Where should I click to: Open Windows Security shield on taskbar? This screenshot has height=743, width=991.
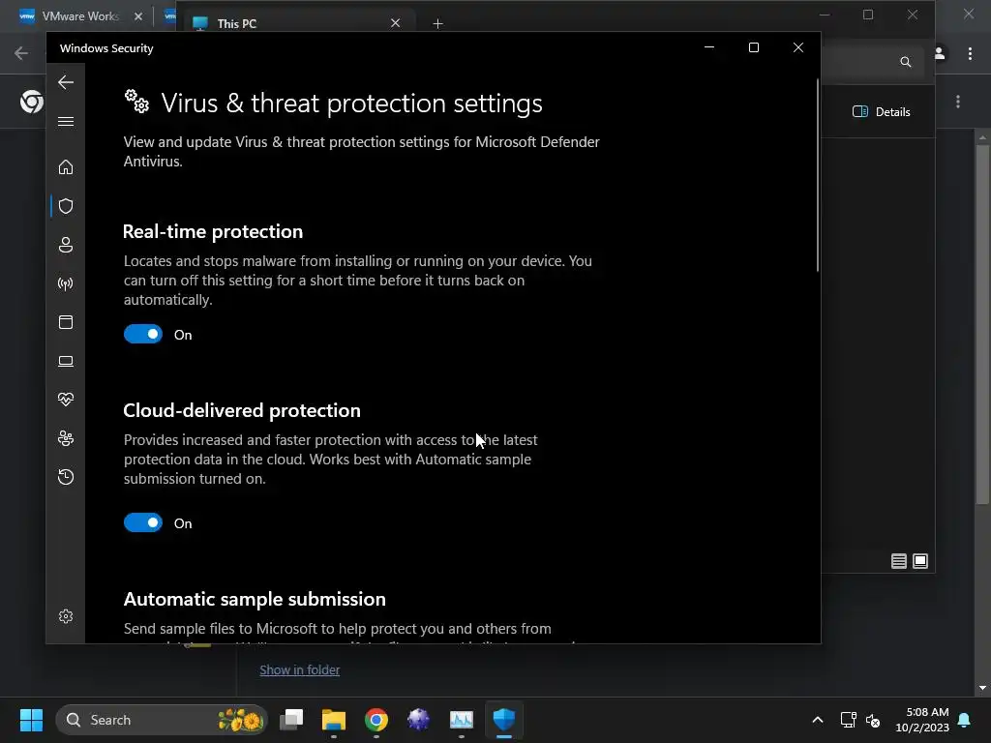pos(503,720)
